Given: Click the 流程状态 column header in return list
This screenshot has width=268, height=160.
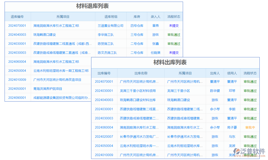Looking at the screenshot, I should click(174, 16).
